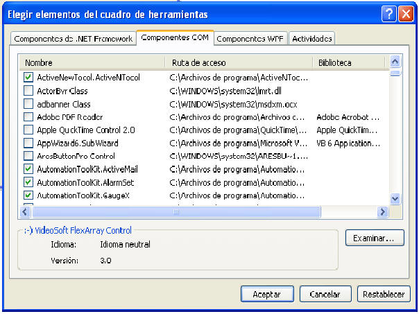
Task: Confirm with the Aceptar button
Action: pyautogui.click(x=267, y=294)
